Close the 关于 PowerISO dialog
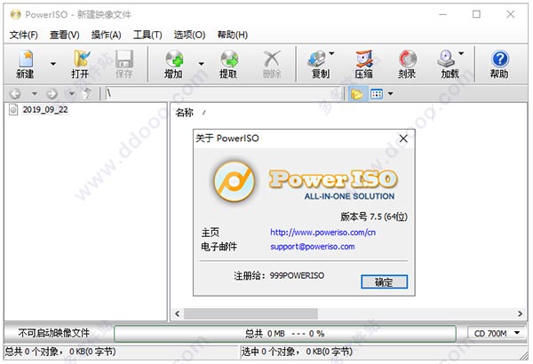This screenshot has height=364, width=533. pos(403,138)
